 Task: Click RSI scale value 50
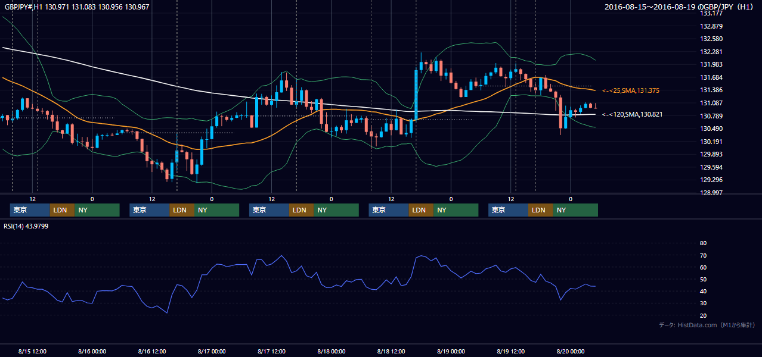click(x=703, y=279)
